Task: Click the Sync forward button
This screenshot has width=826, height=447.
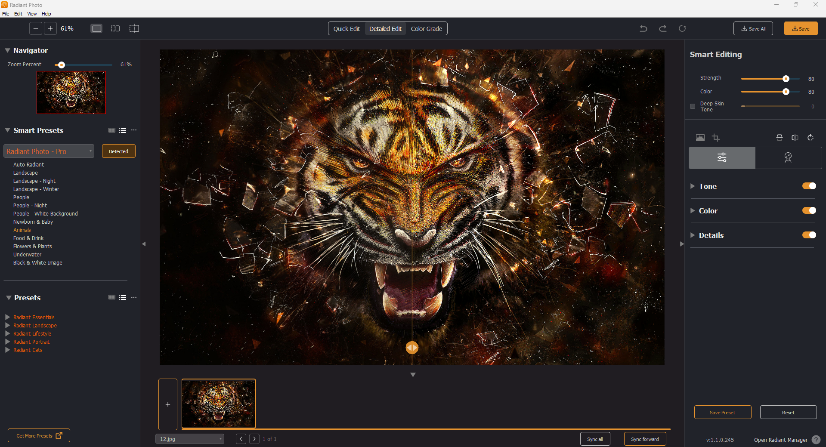Action: (645, 439)
